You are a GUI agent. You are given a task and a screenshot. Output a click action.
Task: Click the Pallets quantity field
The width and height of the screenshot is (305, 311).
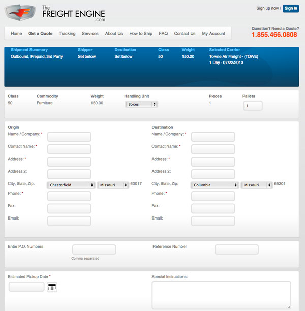[253, 106]
